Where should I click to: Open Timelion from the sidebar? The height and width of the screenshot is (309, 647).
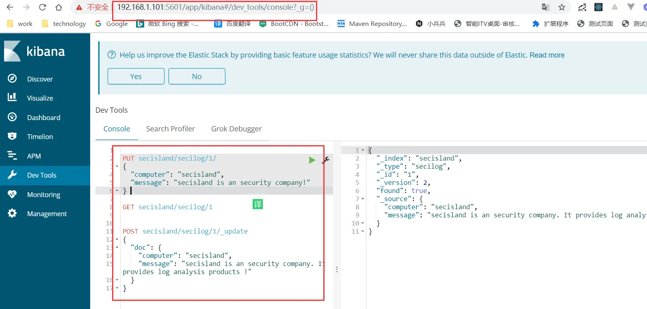pyautogui.click(x=40, y=137)
